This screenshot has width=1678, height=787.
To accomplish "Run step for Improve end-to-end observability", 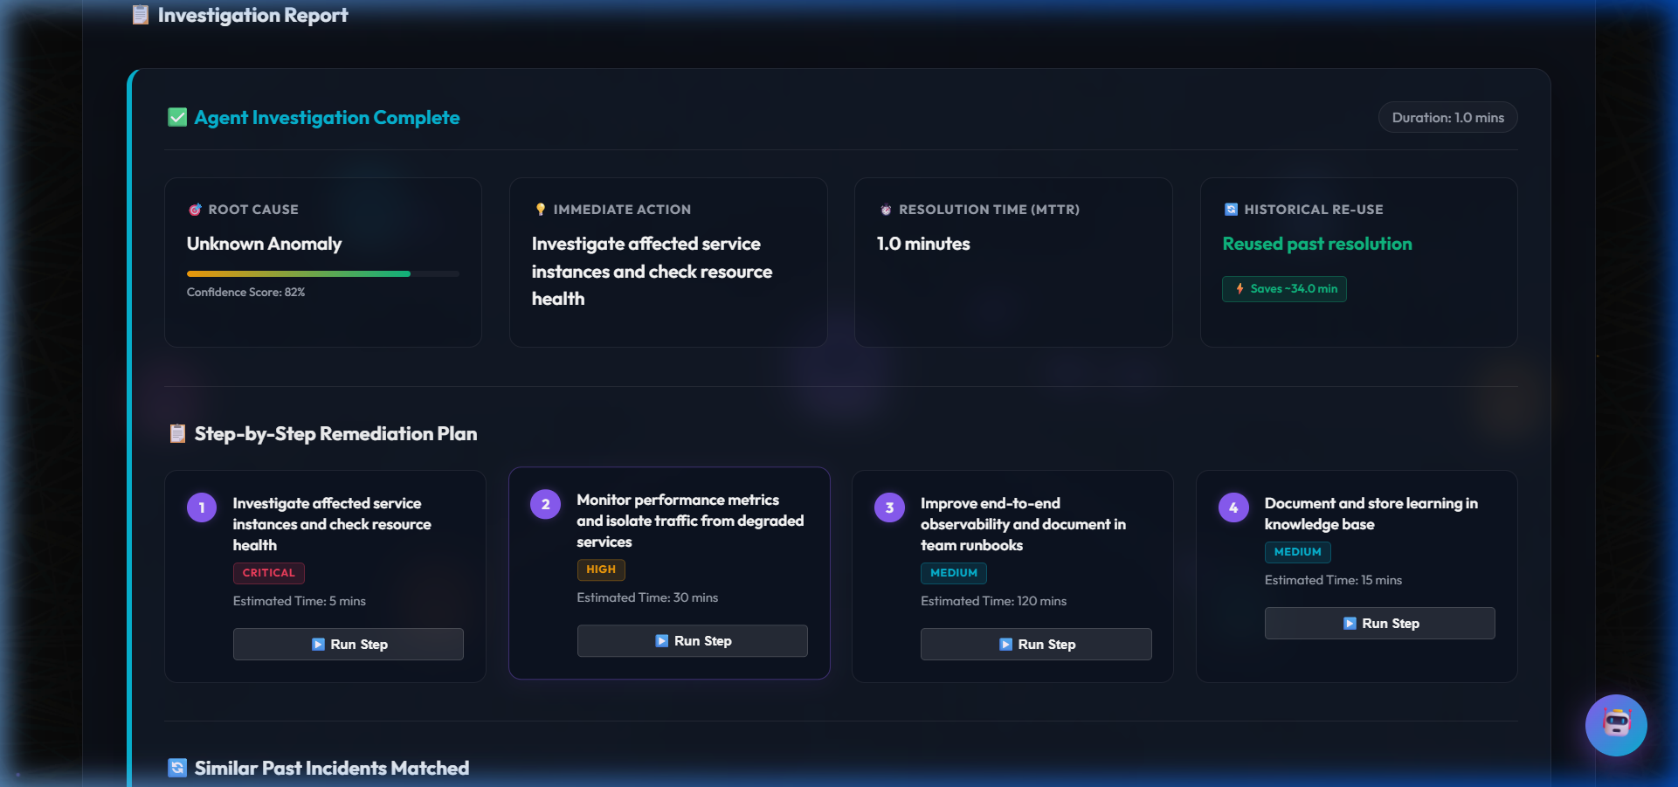I will click(x=1036, y=645).
